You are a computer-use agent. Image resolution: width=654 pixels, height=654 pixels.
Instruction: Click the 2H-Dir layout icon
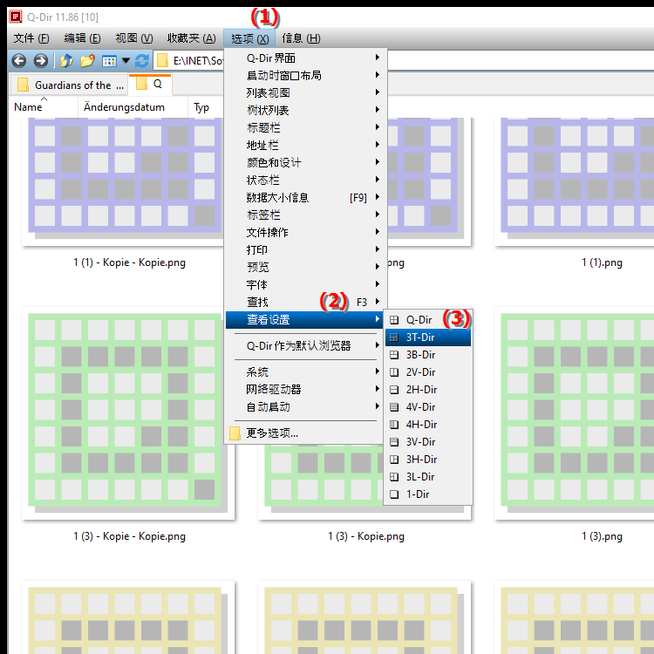394,390
